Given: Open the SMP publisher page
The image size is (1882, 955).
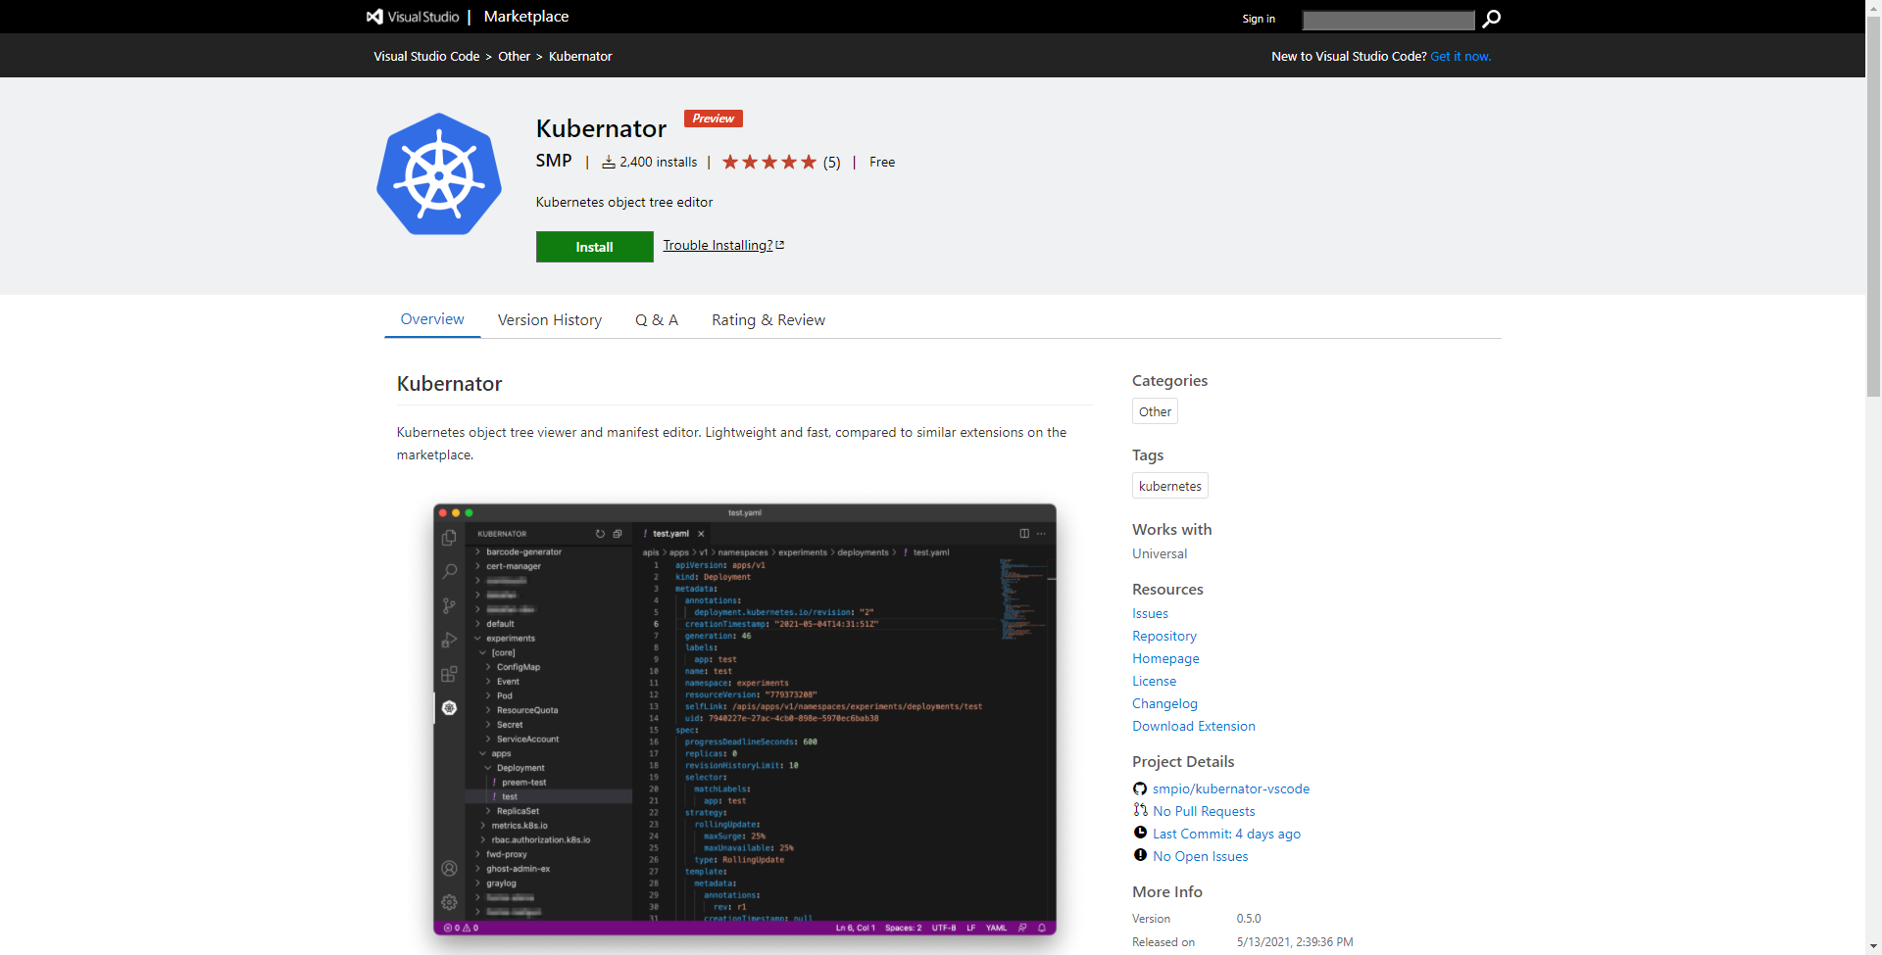Looking at the screenshot, I should [554, 161].
